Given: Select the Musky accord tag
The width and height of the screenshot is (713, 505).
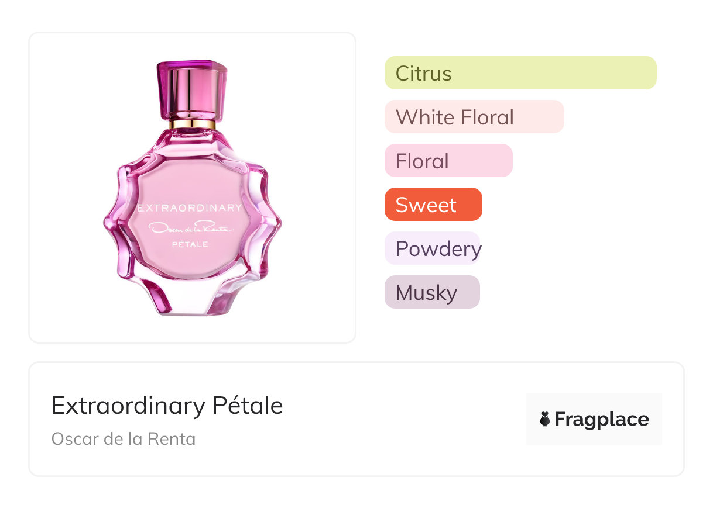Looking at the screenshot, I should [x=431, y=292].
